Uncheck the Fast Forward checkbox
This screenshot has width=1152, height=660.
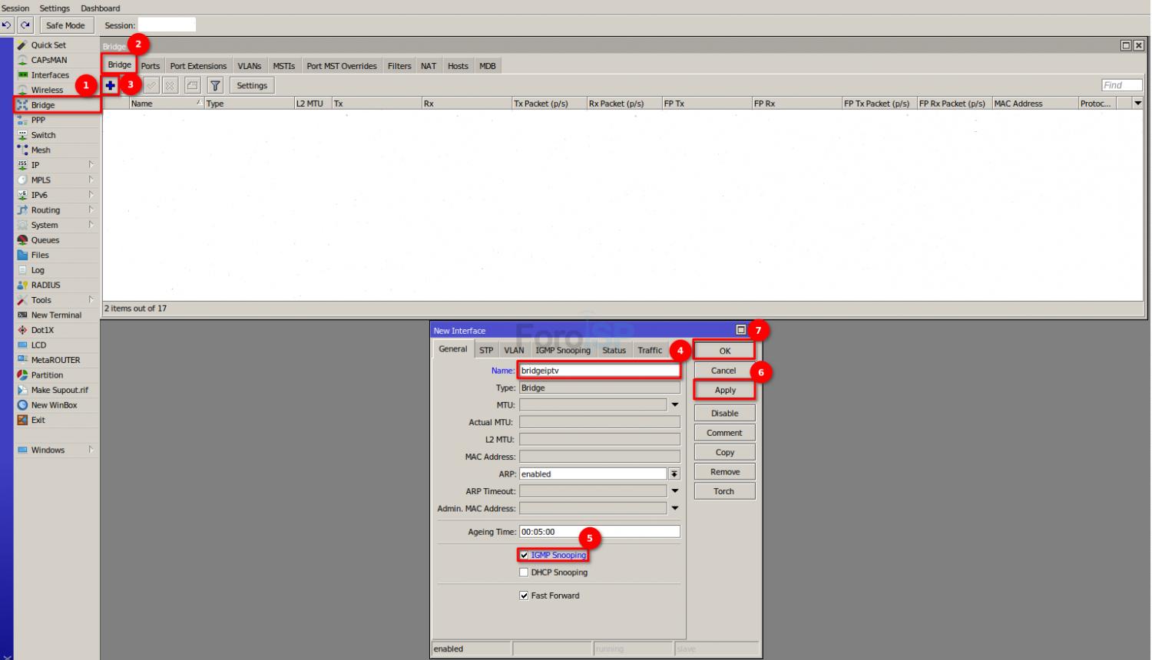pos(524,596)
